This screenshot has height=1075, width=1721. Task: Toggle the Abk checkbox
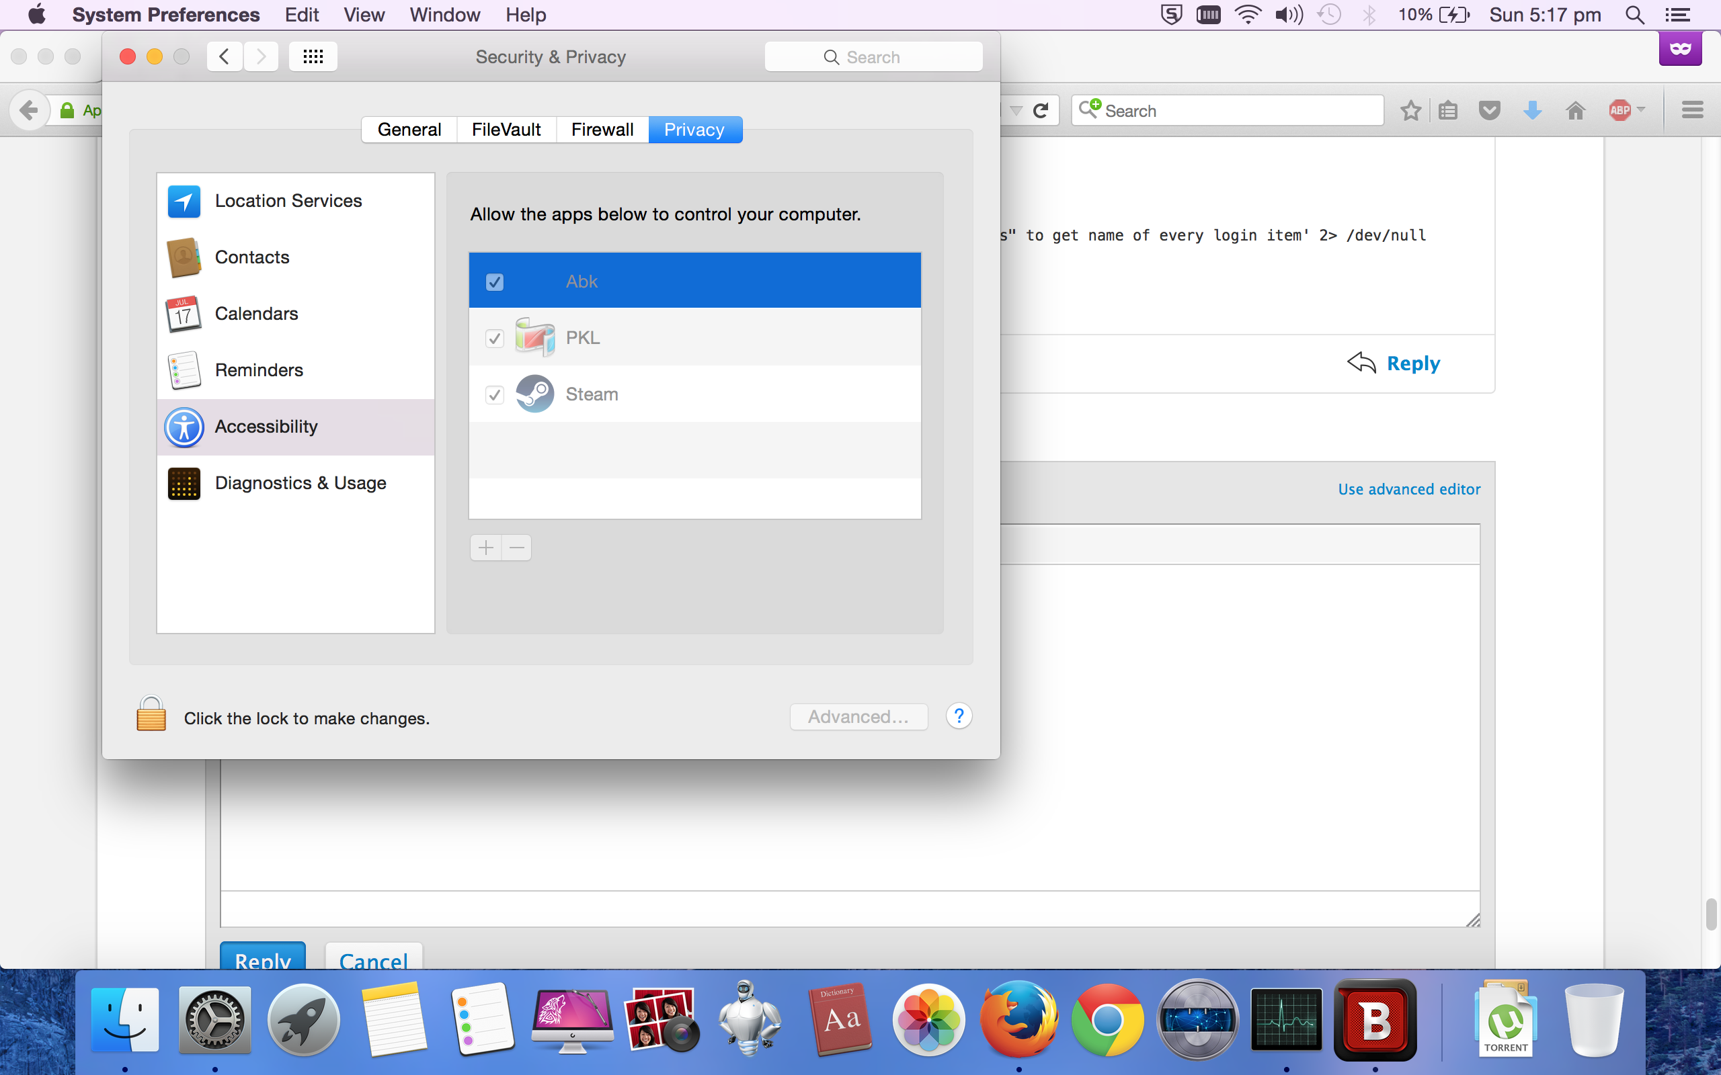495,282
